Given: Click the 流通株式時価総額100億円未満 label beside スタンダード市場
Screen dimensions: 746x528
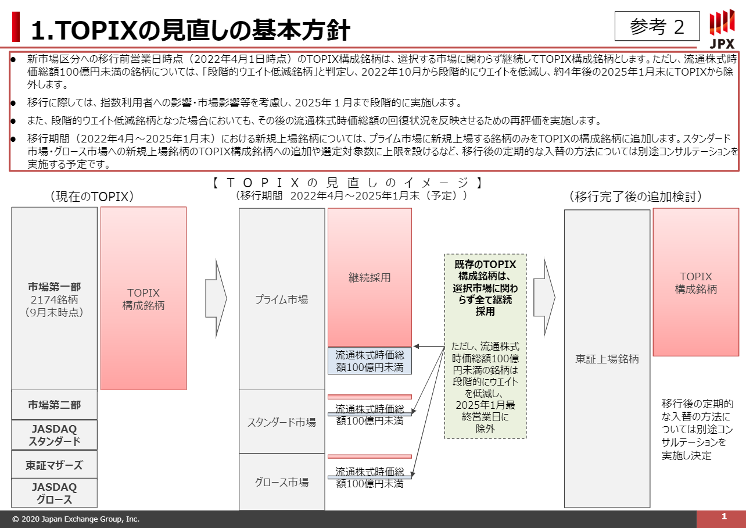Looking at the screenshot, I should click(x=370, y=415).
